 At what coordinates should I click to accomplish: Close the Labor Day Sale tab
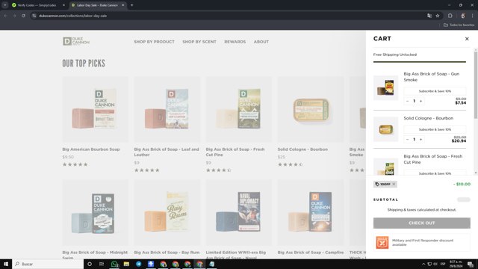tap(122, 5)
